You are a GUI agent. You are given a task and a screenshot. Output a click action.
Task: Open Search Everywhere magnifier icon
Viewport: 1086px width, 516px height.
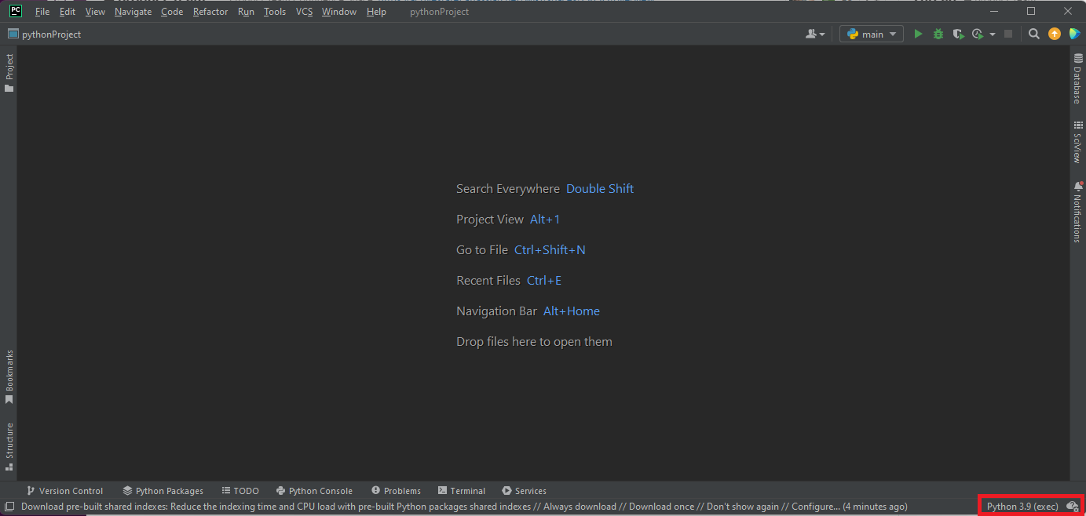[x=1034, y=35]
